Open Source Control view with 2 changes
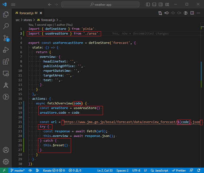Viewport: 204px width, 173px height. [x=6, y=38]
